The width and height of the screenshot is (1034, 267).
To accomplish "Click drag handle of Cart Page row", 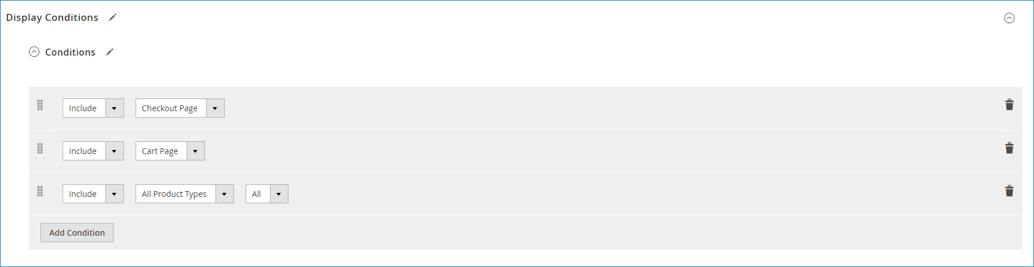I will tap(40, 148).
